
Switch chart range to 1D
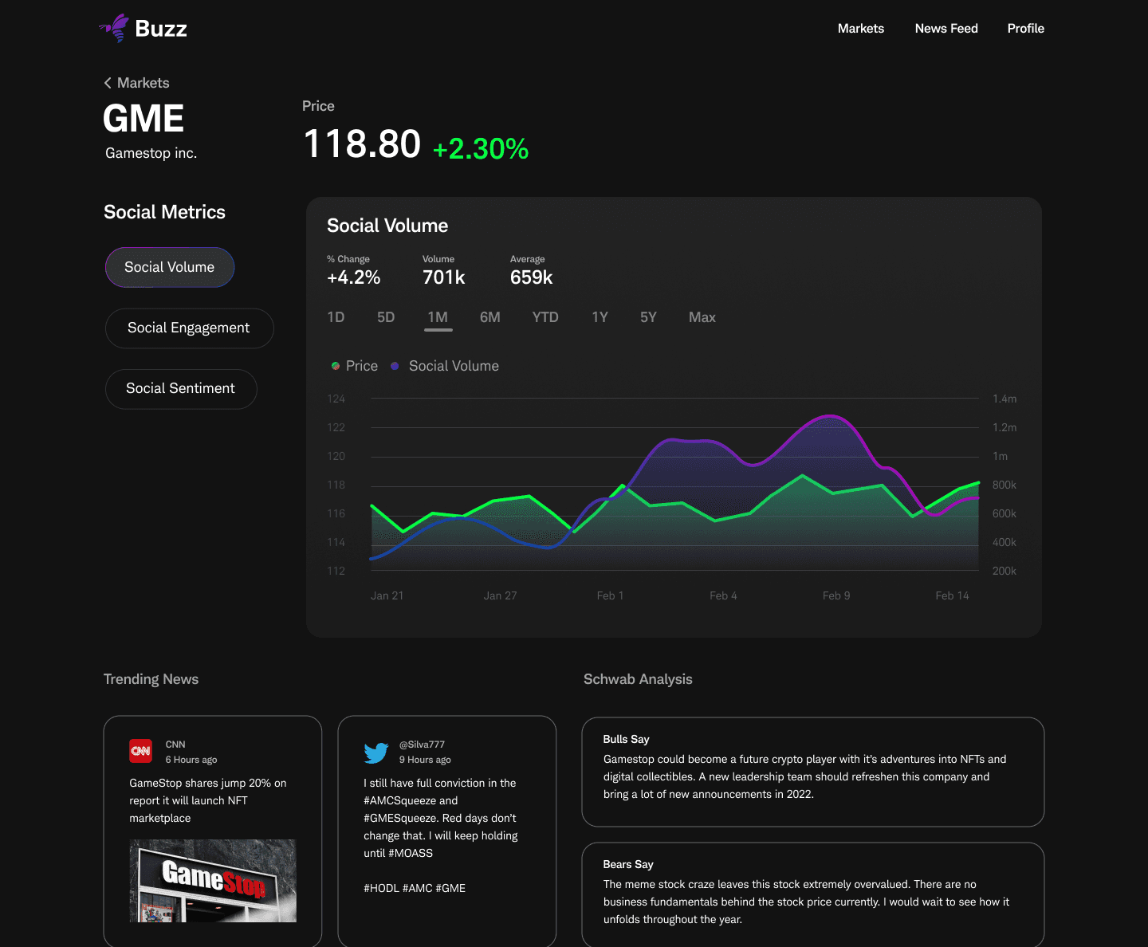click(x=336, y=317)
